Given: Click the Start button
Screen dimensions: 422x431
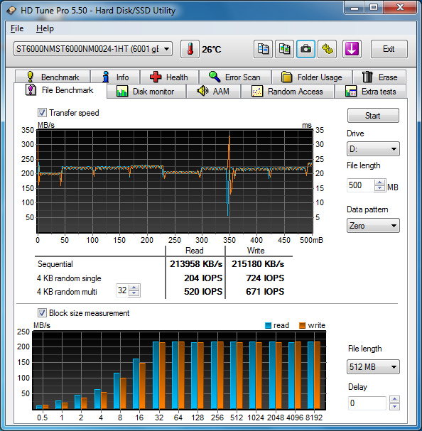Looking at the screenshot, I should (373, 116).
